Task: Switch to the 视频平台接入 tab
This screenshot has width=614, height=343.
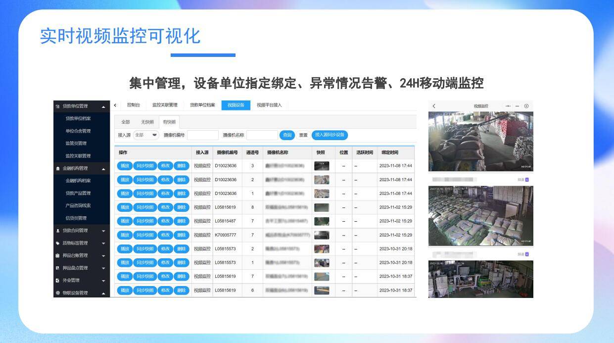Action: tap(269, 105)
